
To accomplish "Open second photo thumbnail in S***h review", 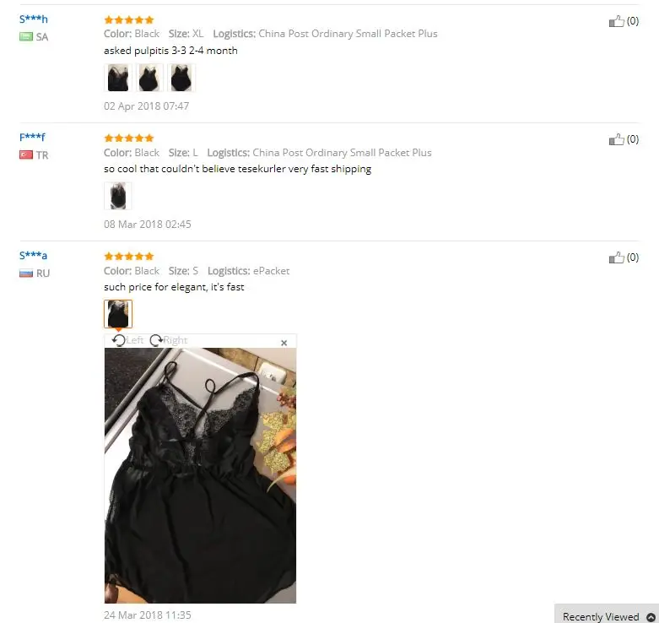I will (149, 78).
